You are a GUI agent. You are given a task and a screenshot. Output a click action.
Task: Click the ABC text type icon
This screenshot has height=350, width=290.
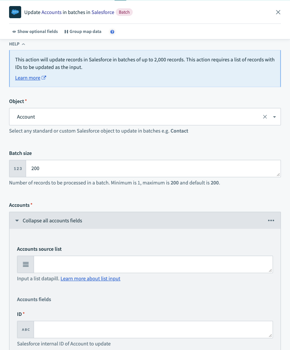tap(26, 330)
